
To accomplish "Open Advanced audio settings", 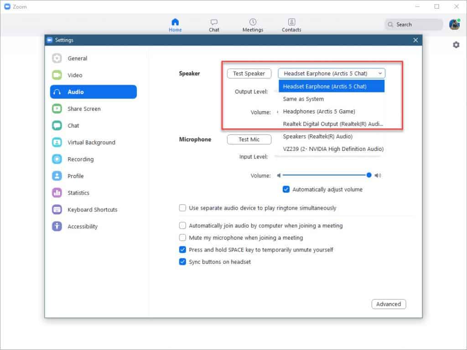I will (x=389, y=304).
